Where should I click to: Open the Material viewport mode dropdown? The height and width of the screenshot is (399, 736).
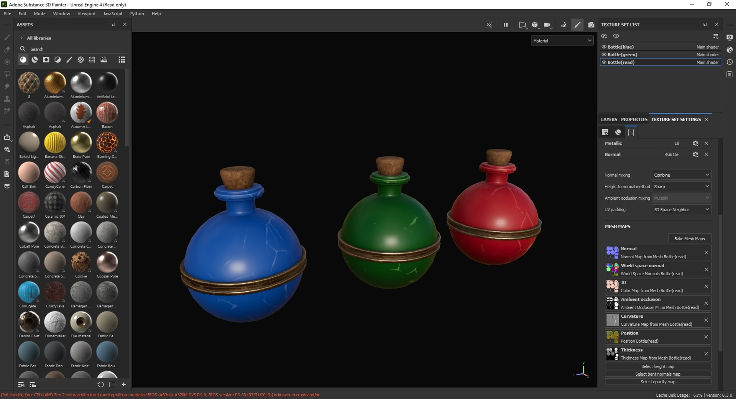[x=562, y=41]
